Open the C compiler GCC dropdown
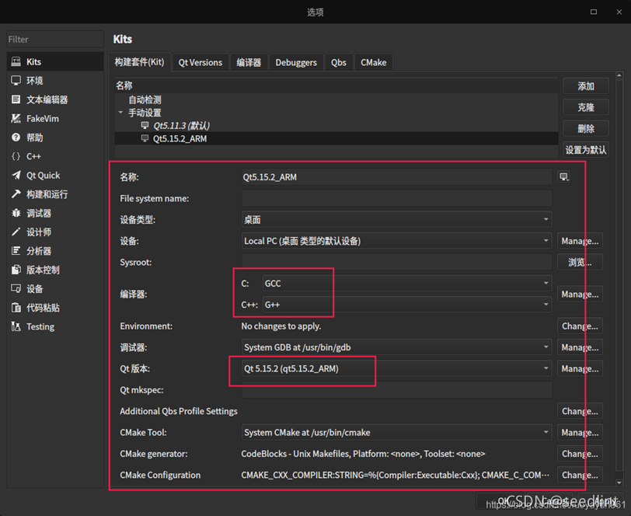This screenshot has height=516, width=631. [407, 284]
